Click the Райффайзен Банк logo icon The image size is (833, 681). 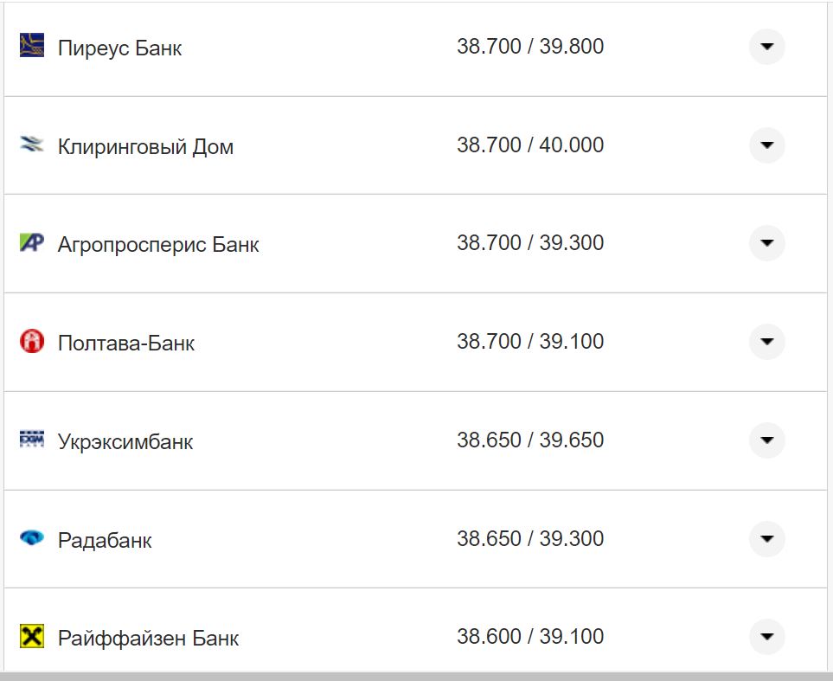(x=30, y=637)
